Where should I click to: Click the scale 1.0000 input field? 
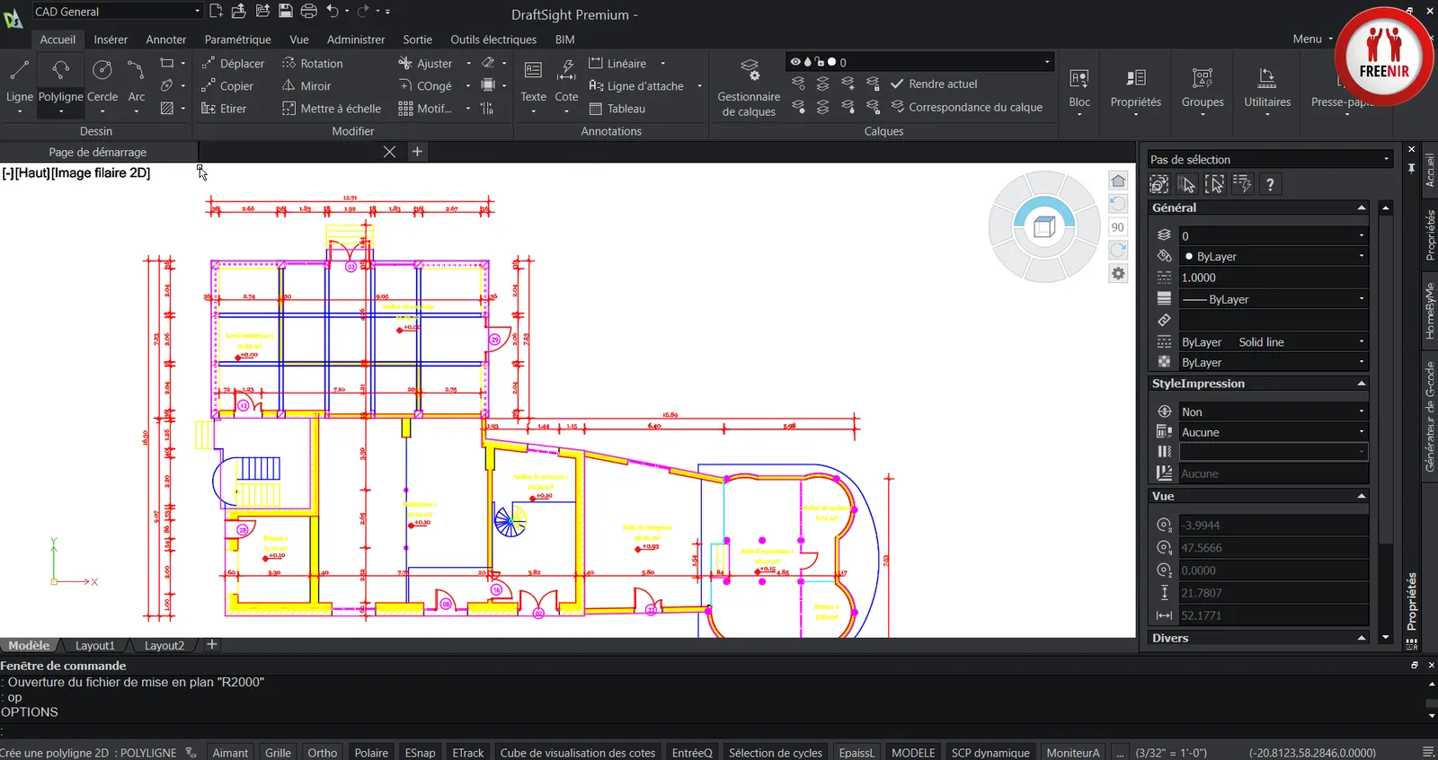pos(1274,278)
